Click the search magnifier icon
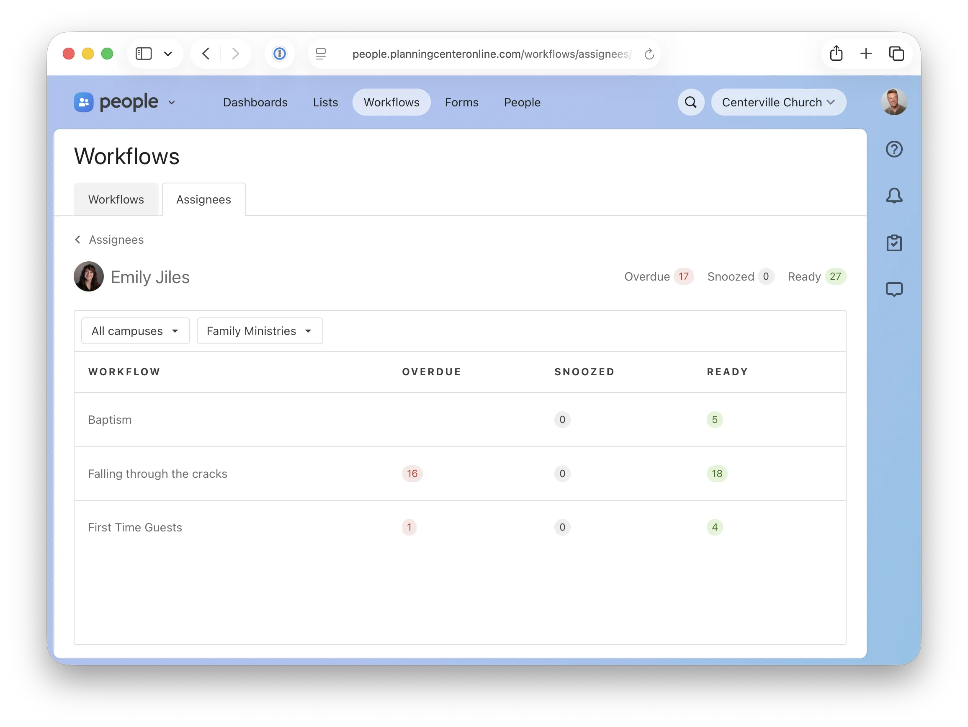The image size is (968, 727). [690, 102]
